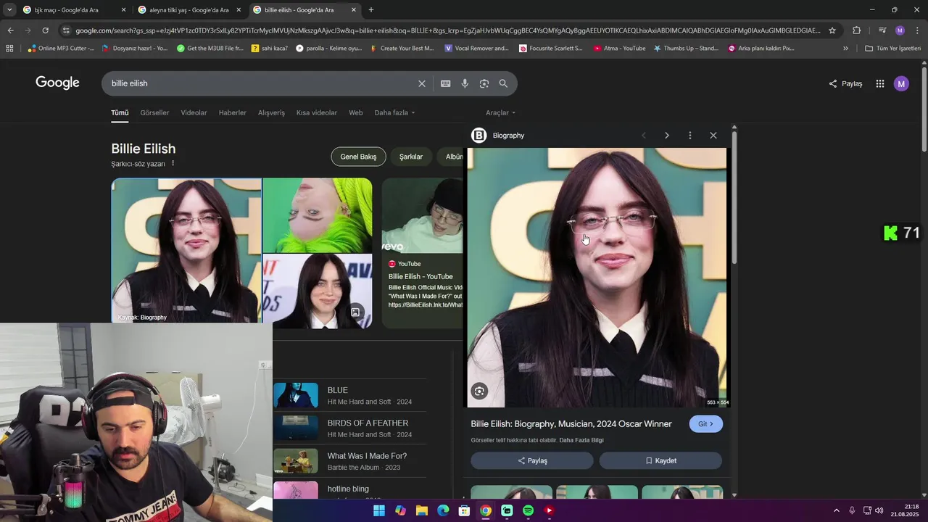Open the image preview three-dot options
This screenshot has width=928, height=522.
point(690,136)
